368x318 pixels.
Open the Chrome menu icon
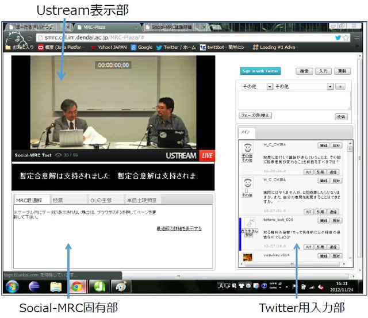click(x=357, y=37)
